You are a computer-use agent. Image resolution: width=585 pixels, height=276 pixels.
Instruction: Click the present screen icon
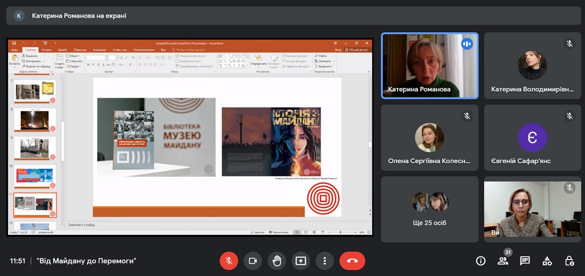click(300, 261)
